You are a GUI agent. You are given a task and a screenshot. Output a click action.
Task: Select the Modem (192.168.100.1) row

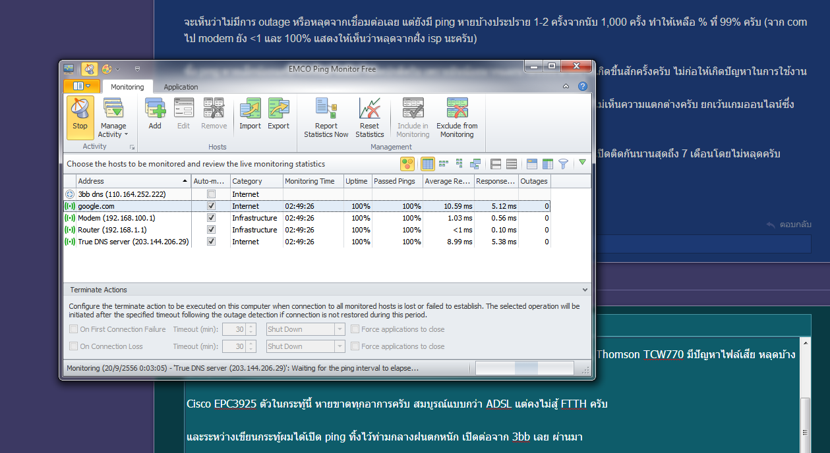(307, 218)
